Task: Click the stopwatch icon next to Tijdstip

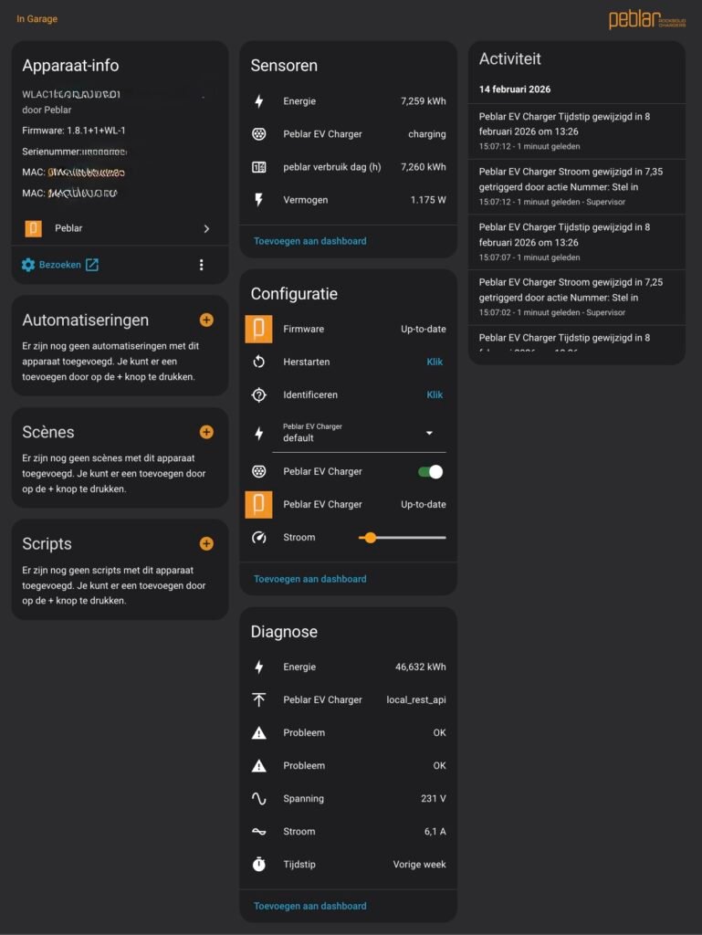Action: (259, 864)
